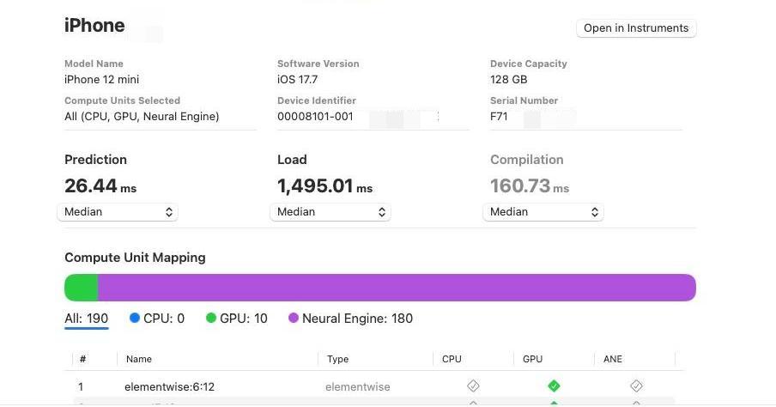Click the purple Neural Engine segment of mapping bar
Viewport: 776px width, 407px height.
[397, 287]
